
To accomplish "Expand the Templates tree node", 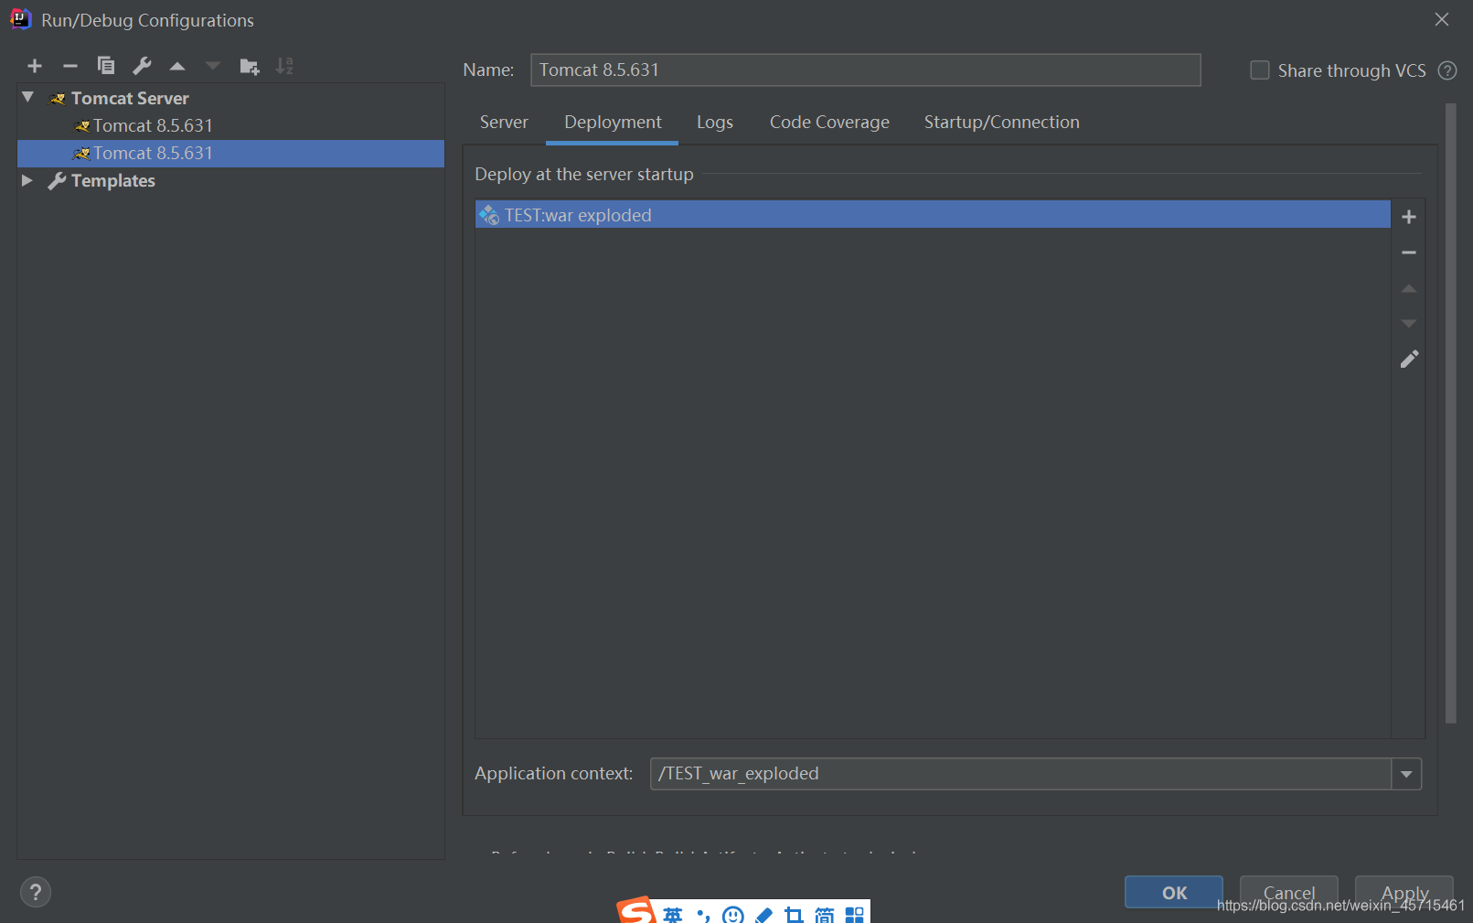I will (27, 180).
